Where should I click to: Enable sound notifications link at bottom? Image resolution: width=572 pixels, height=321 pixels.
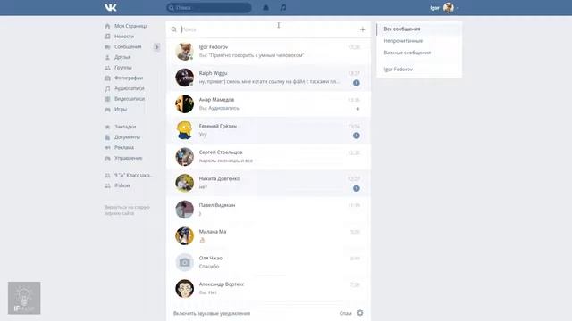point(212,313)
